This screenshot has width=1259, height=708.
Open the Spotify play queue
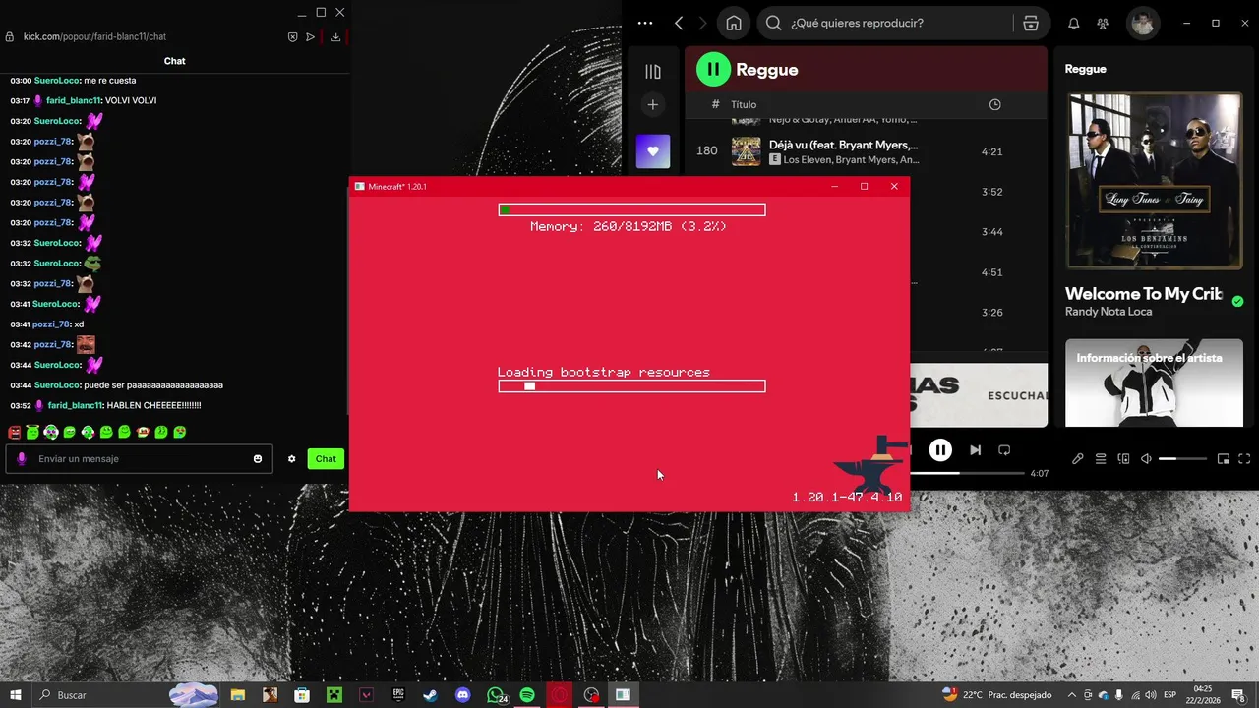(1101, 459)
